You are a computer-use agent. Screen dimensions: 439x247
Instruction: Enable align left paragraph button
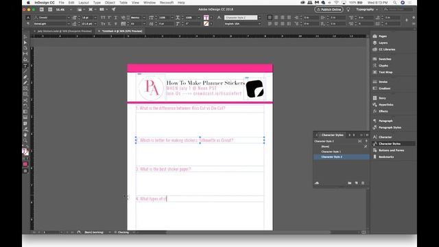coord(270,18)
